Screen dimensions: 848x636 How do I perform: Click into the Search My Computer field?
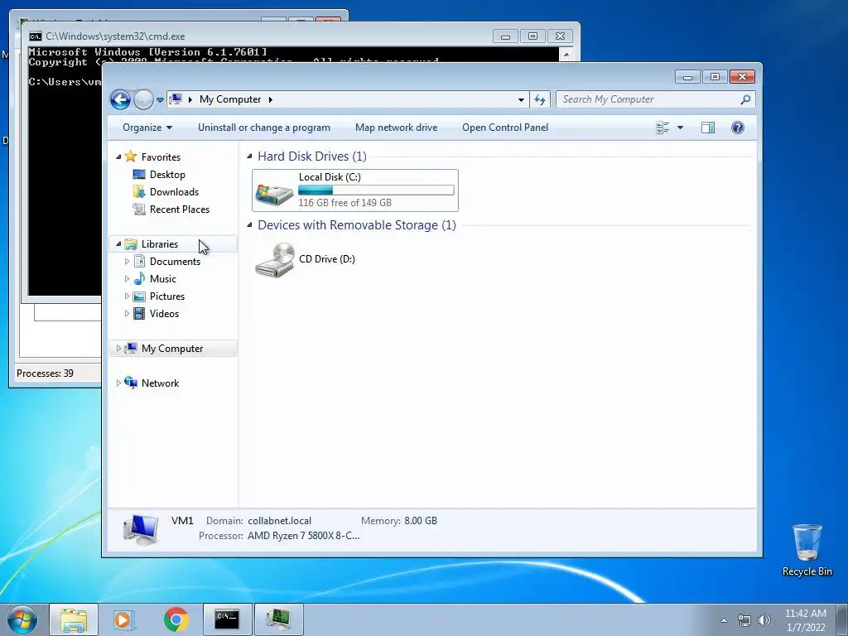(x=648, y=99)
